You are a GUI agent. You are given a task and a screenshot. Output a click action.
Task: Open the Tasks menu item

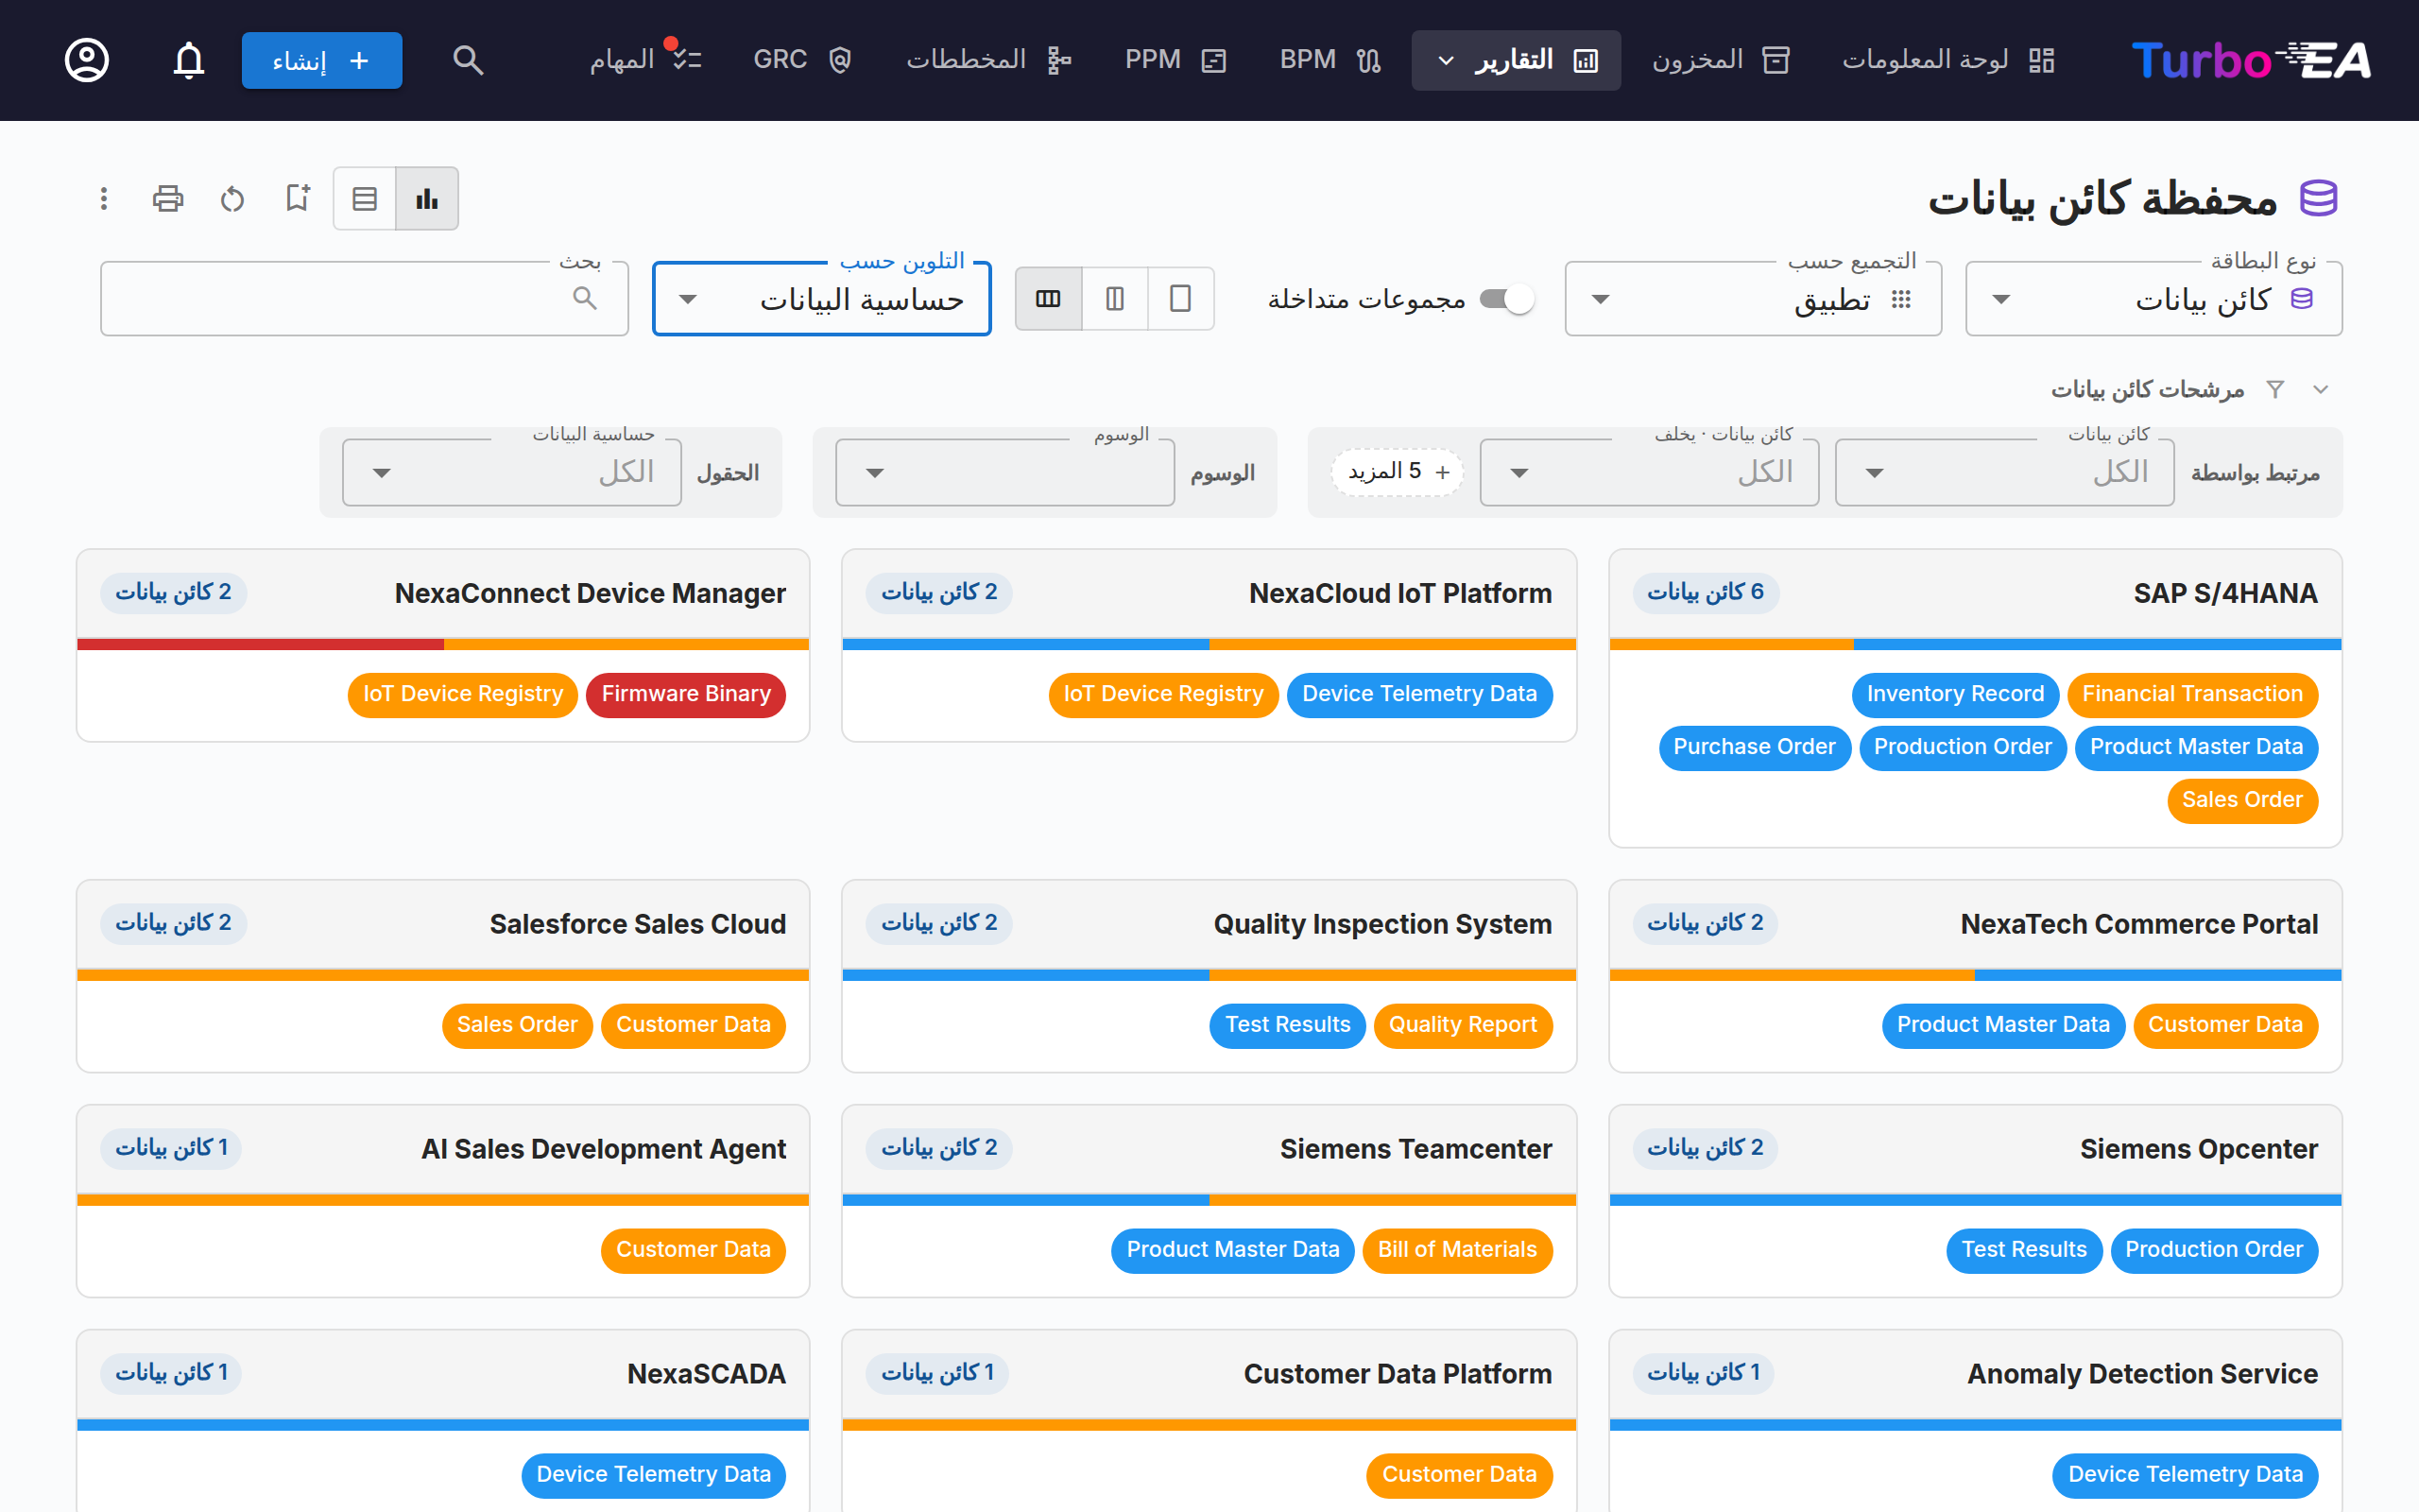click(644, 60)
